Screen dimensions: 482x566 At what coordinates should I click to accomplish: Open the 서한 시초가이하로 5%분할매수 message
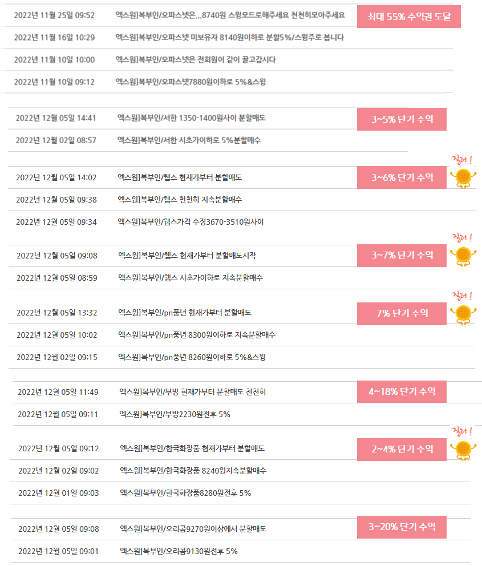pos(189,140)
